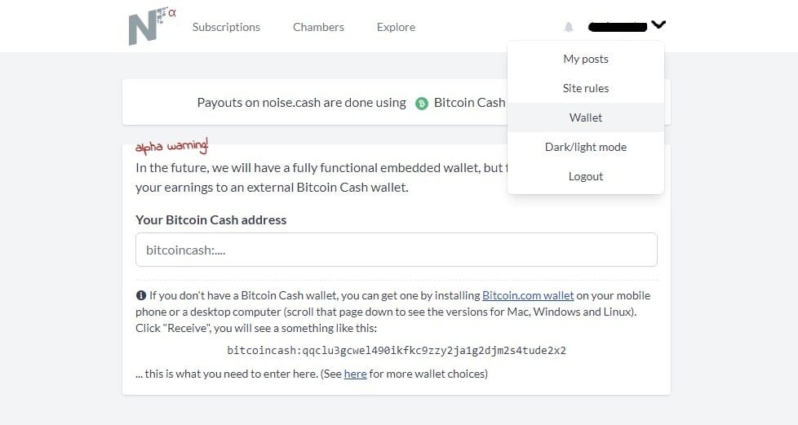The image size is (798, 425).
Task: Click the Your Bitcoin Cash address label
Action: tap(211, 220)
